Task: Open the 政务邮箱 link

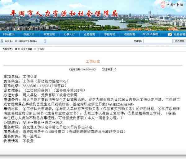Action: (x=179, y=34)
